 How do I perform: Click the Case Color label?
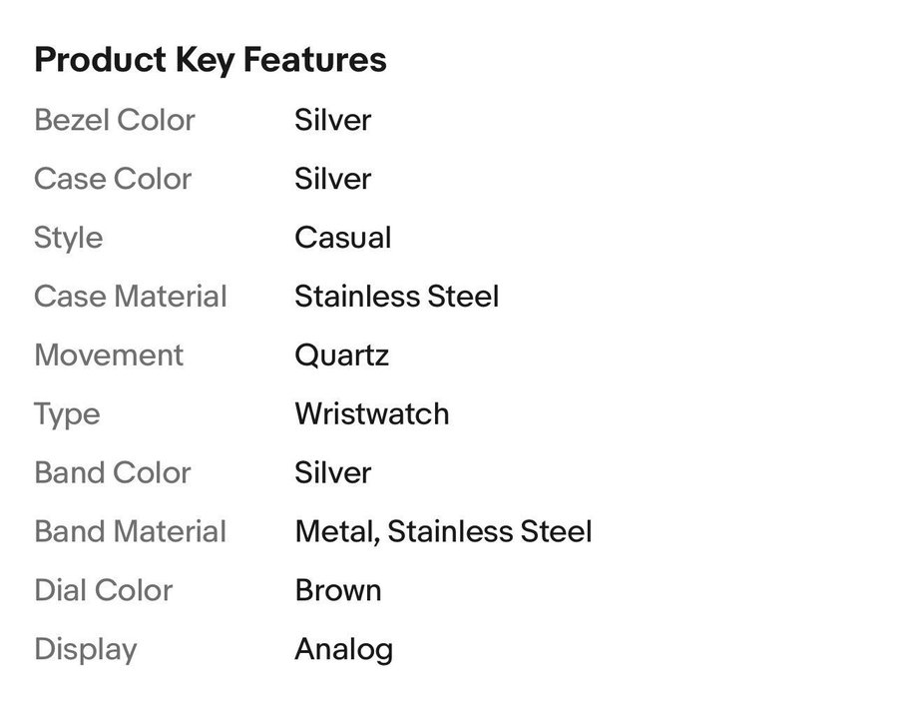113,179
